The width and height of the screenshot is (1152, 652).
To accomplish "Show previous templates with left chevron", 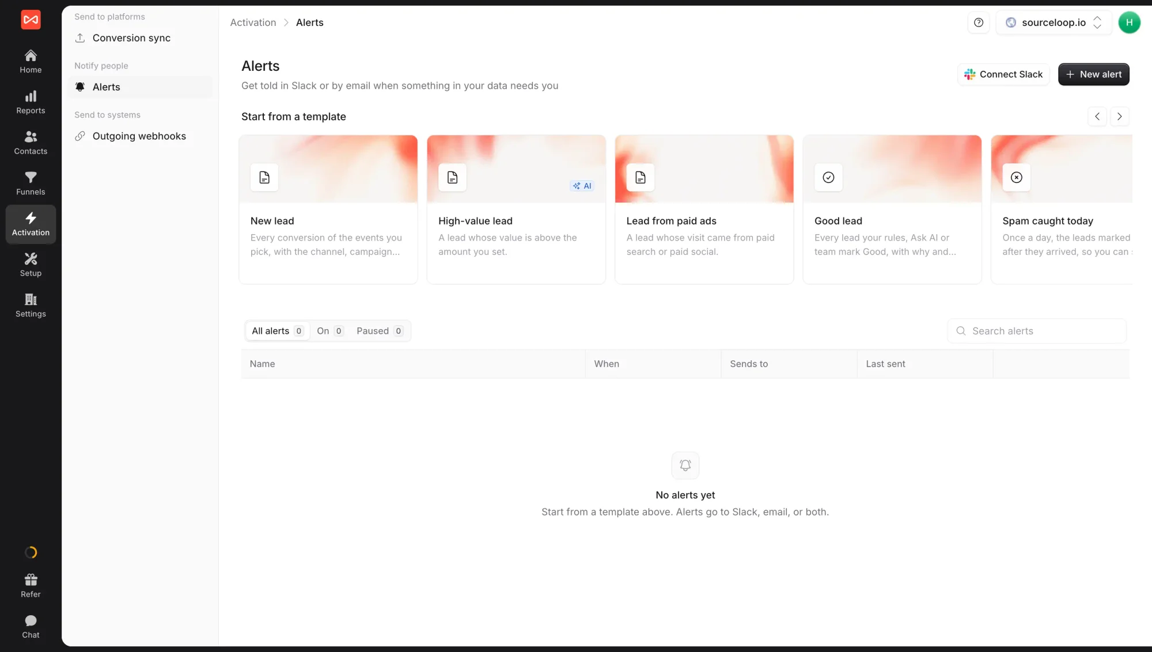I will point(1097,116).
